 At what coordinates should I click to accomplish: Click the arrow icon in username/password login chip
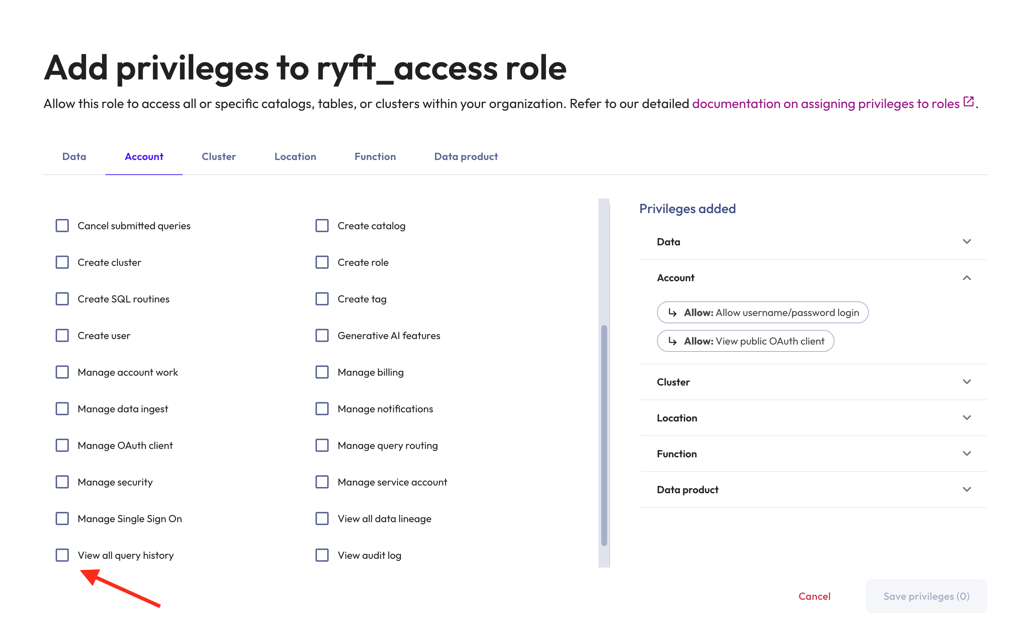(x=672, y=313)
